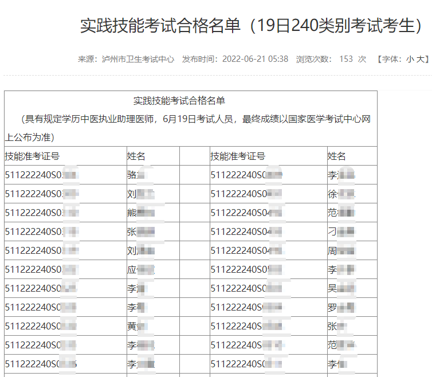Click the name cell starting with 熊

click(140, 213)
